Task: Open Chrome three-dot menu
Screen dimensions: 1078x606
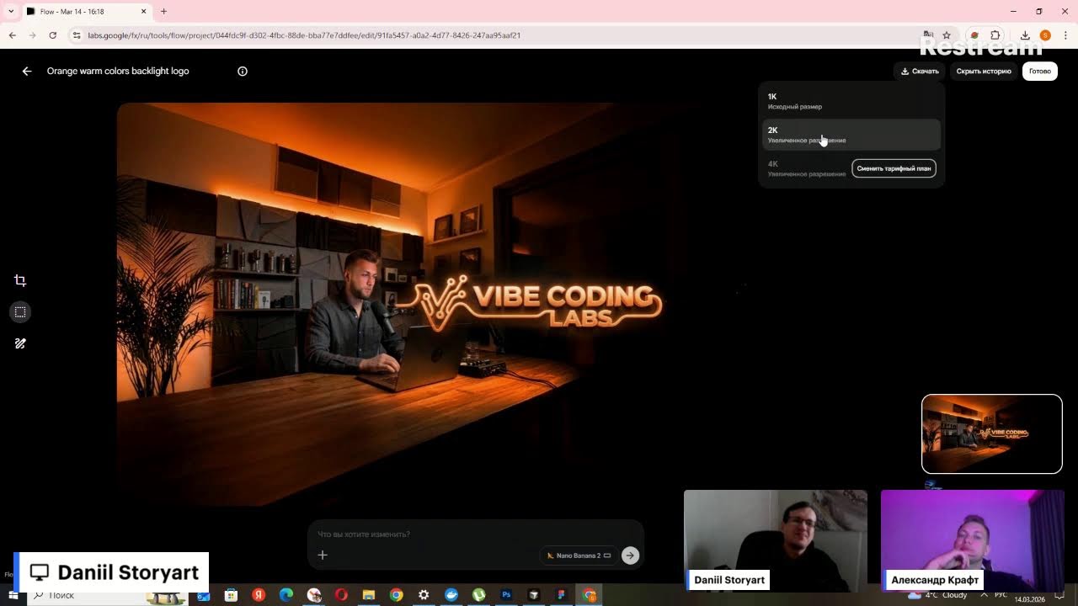Action: (x=1065, y=35)
